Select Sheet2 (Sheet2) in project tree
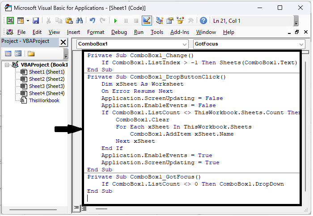The width and height of the screenshot is (313, 216). (x=47, y=79)
